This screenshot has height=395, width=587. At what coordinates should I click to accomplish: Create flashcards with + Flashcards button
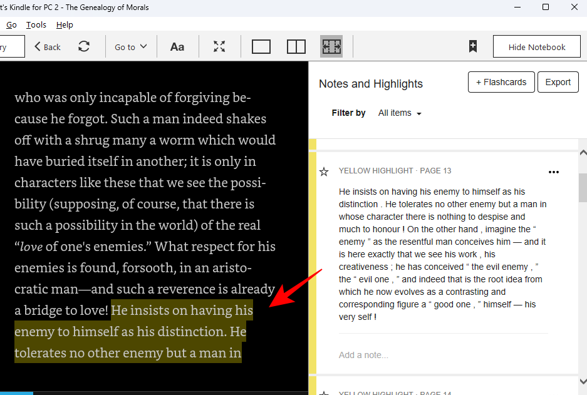pyautogui.click(x=501, y=82)
